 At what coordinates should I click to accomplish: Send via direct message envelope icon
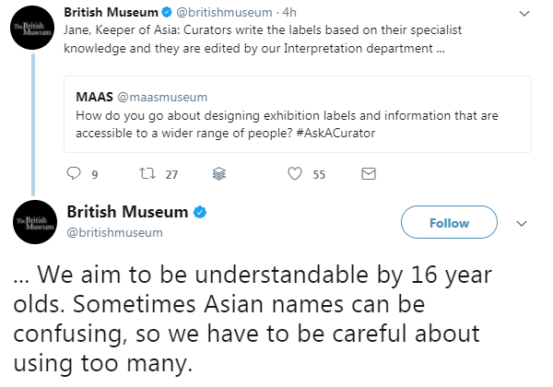[x=369, y=174]
